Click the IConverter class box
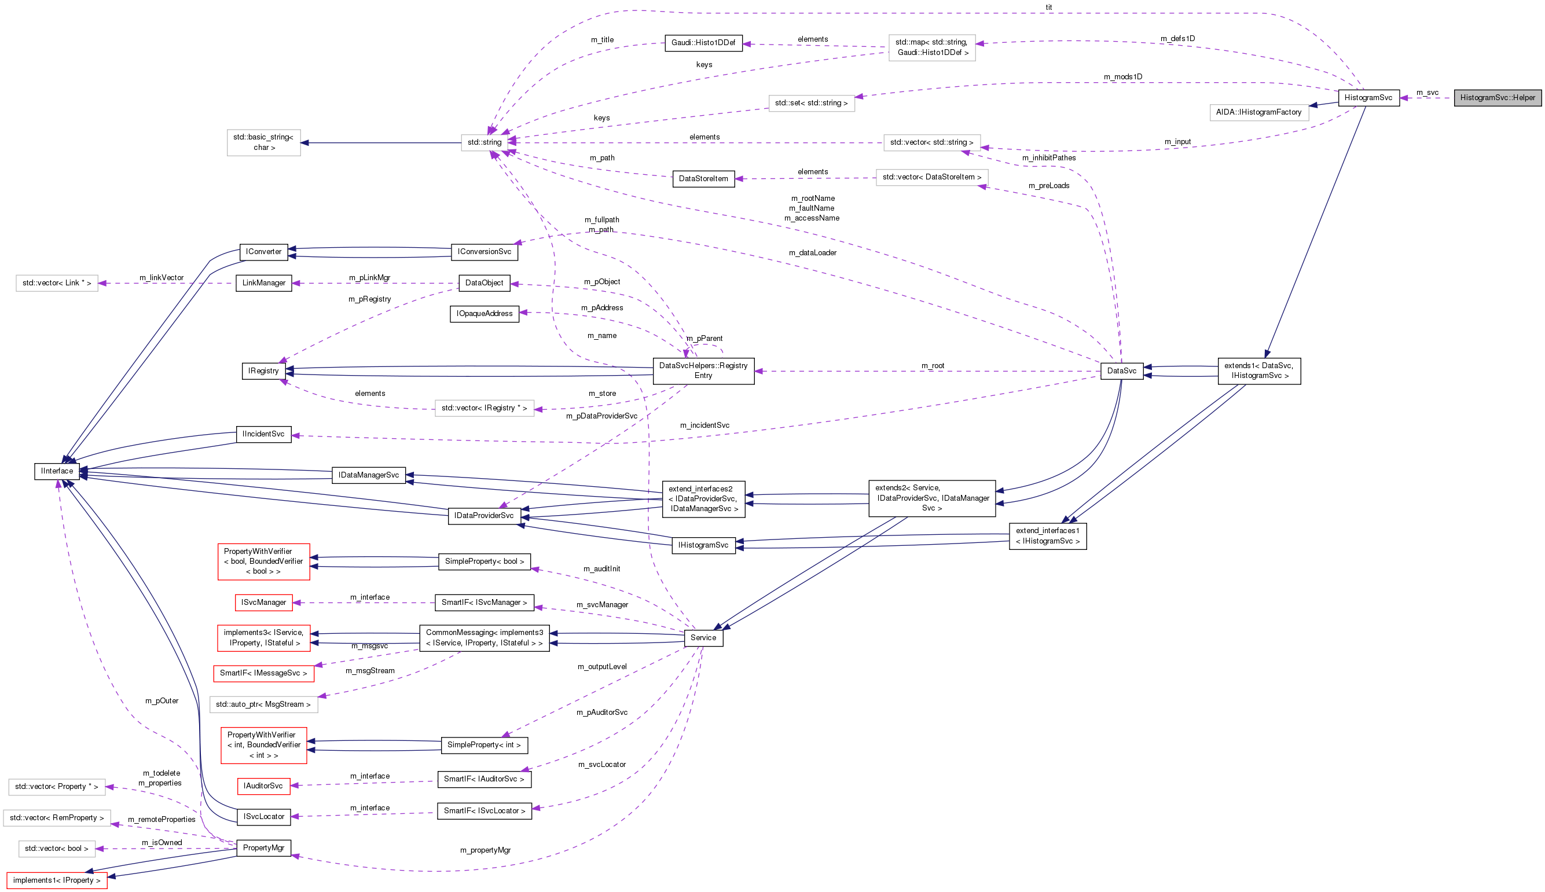Screen dimensions: 1545x892 coord(263,251)
